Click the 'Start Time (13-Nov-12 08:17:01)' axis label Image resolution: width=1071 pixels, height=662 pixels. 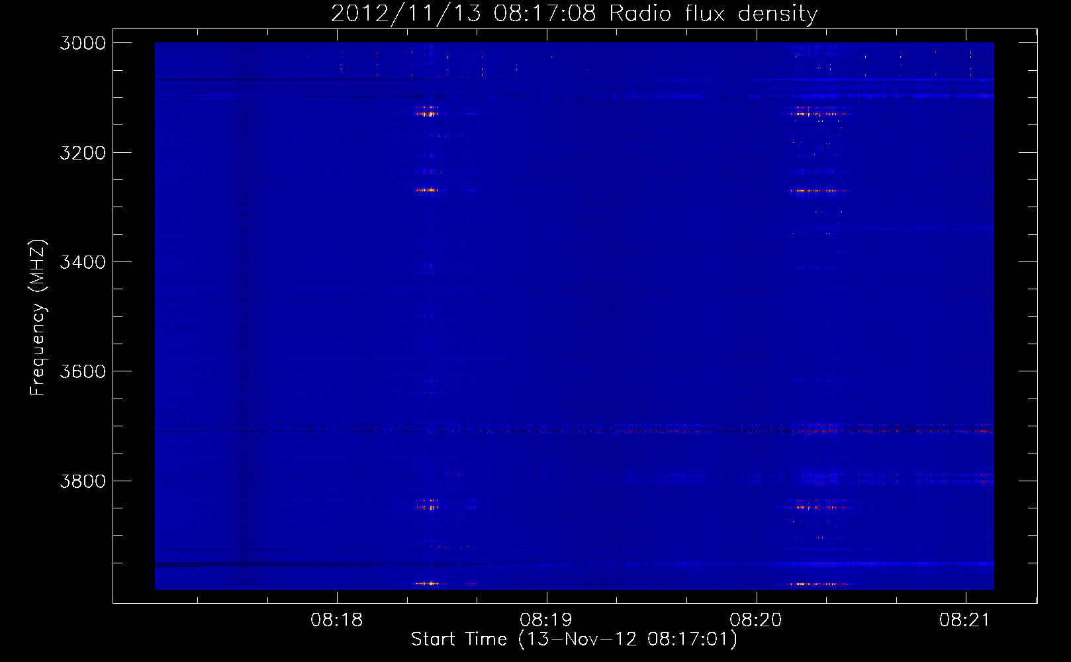574,639
